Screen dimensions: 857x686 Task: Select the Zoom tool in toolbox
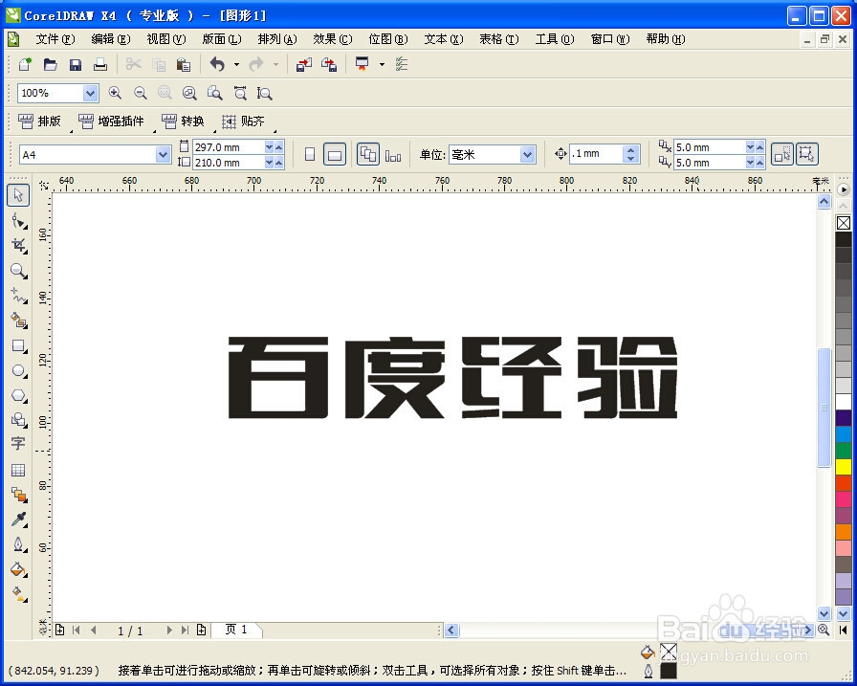[x=18, y=271]
